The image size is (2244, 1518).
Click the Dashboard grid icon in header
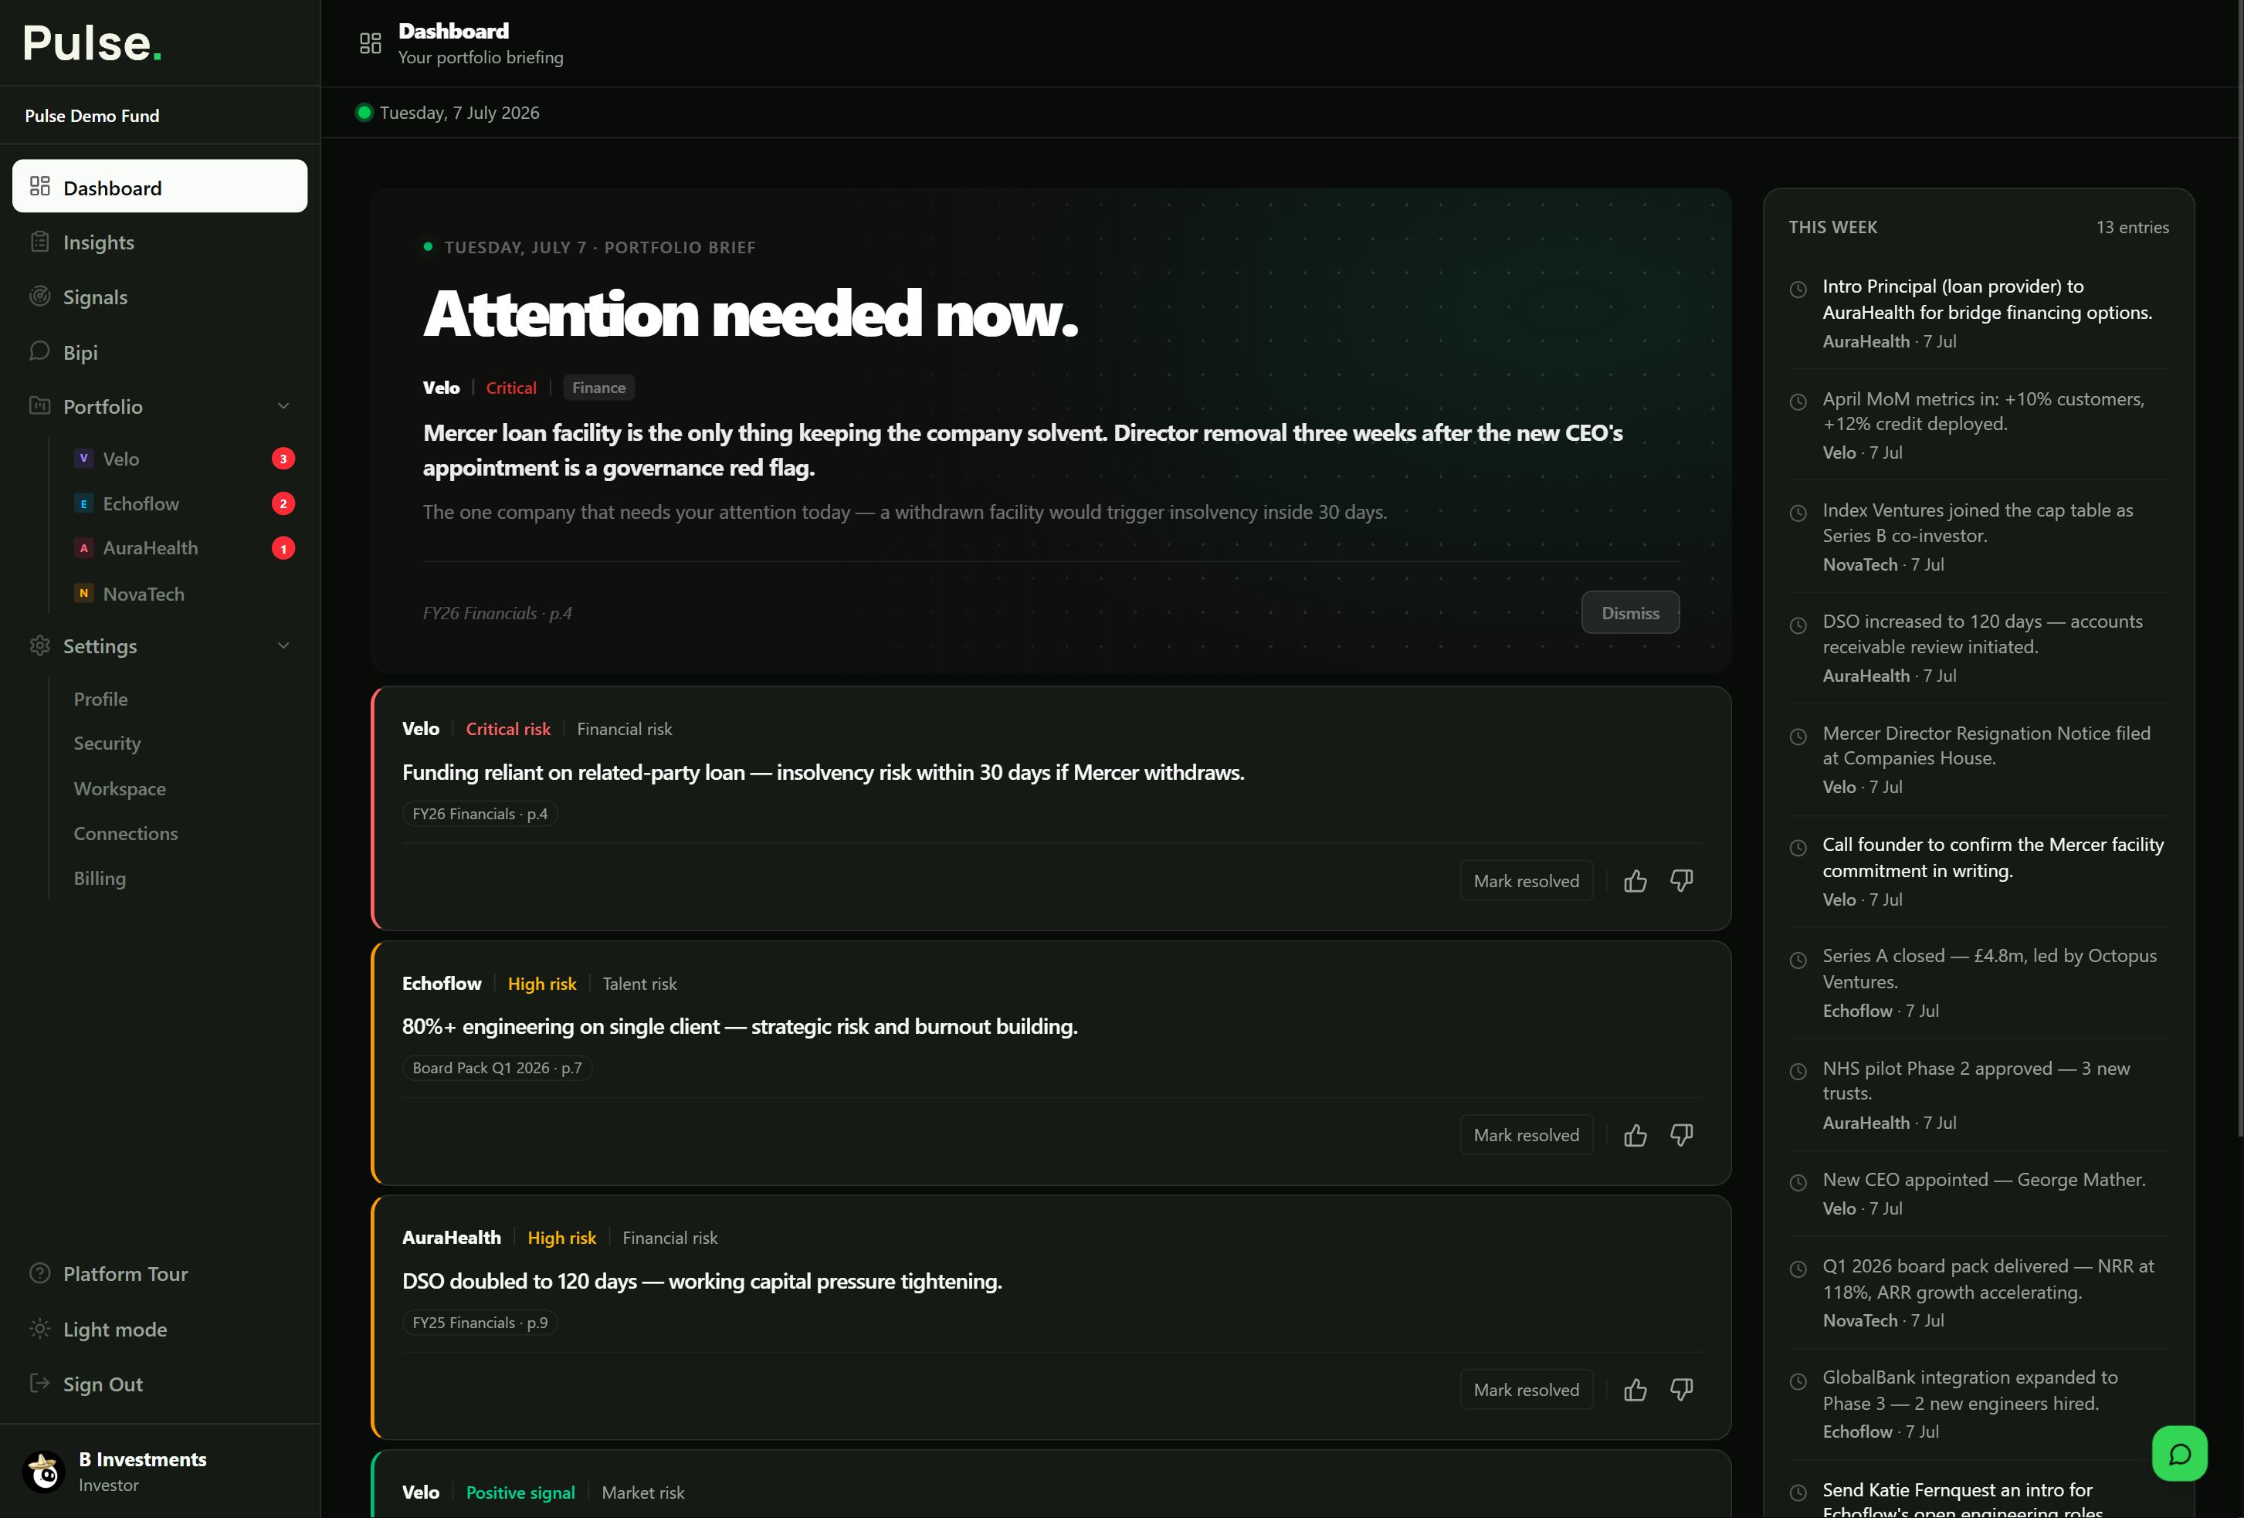(x=371, y=43)
